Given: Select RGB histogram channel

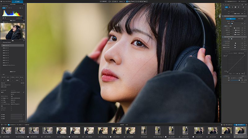Looking at the screenshot, I should click(4, 8).
